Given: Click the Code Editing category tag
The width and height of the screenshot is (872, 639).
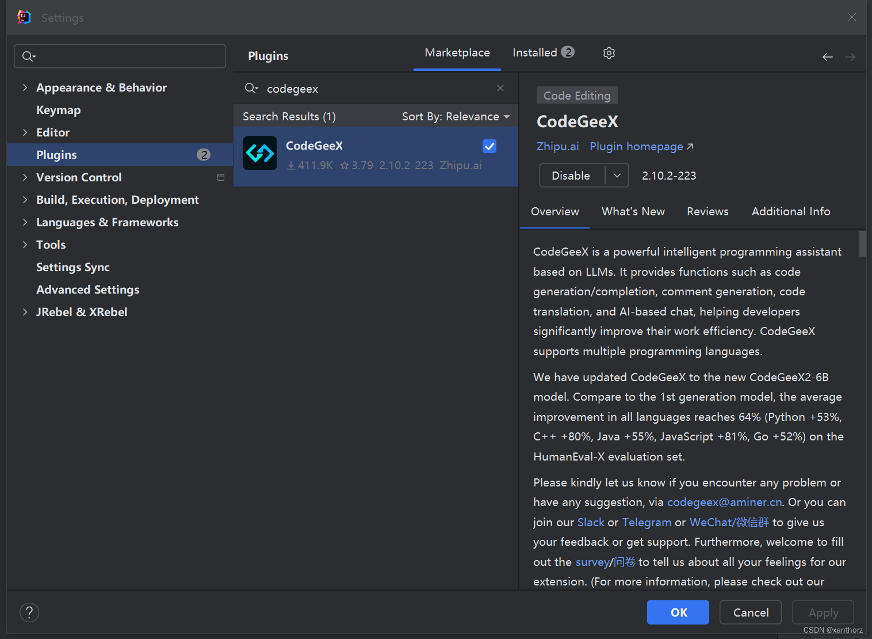Looking at the screenshot, I should 577,96.
